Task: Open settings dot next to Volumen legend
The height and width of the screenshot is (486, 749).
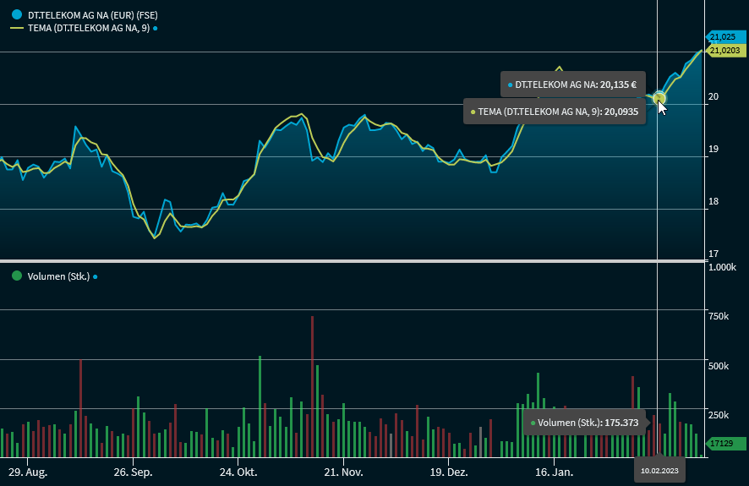Action: [x=95, y=276]
